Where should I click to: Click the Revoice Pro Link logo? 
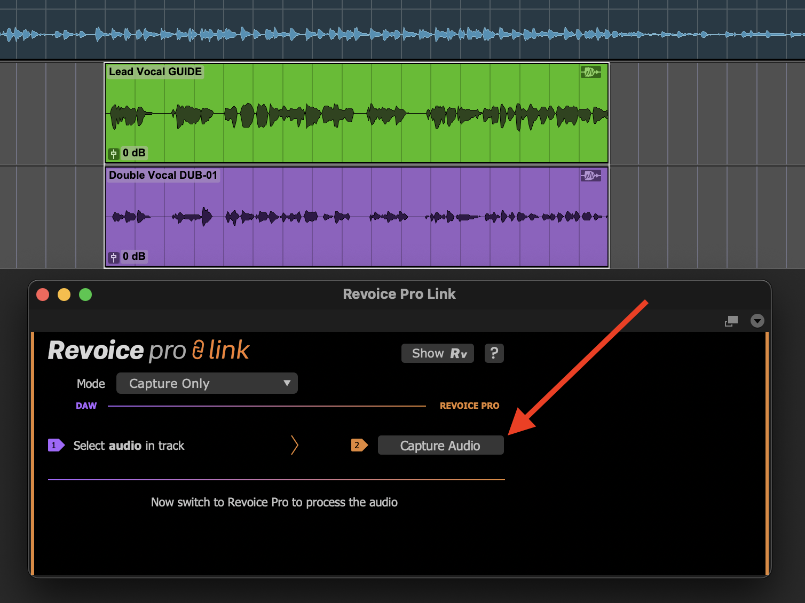coord(148,351)
